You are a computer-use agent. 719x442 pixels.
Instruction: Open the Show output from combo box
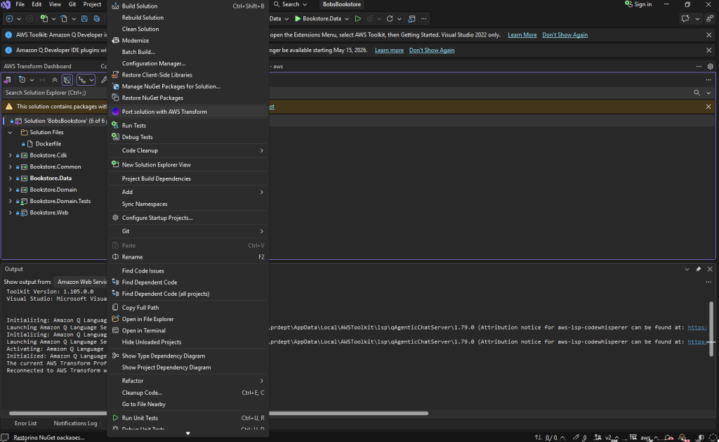coord(81,282)
